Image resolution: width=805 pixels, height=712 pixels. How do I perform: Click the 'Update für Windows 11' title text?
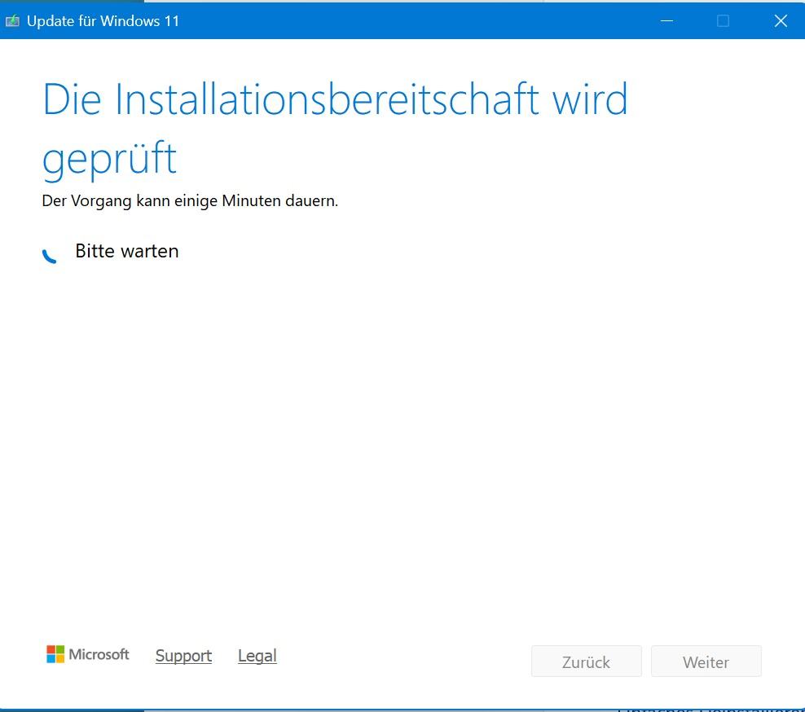click(103, 21)
